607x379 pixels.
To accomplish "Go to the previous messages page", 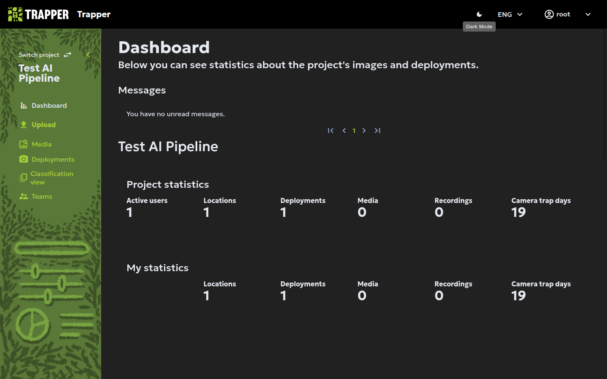I will pos(344,131).
